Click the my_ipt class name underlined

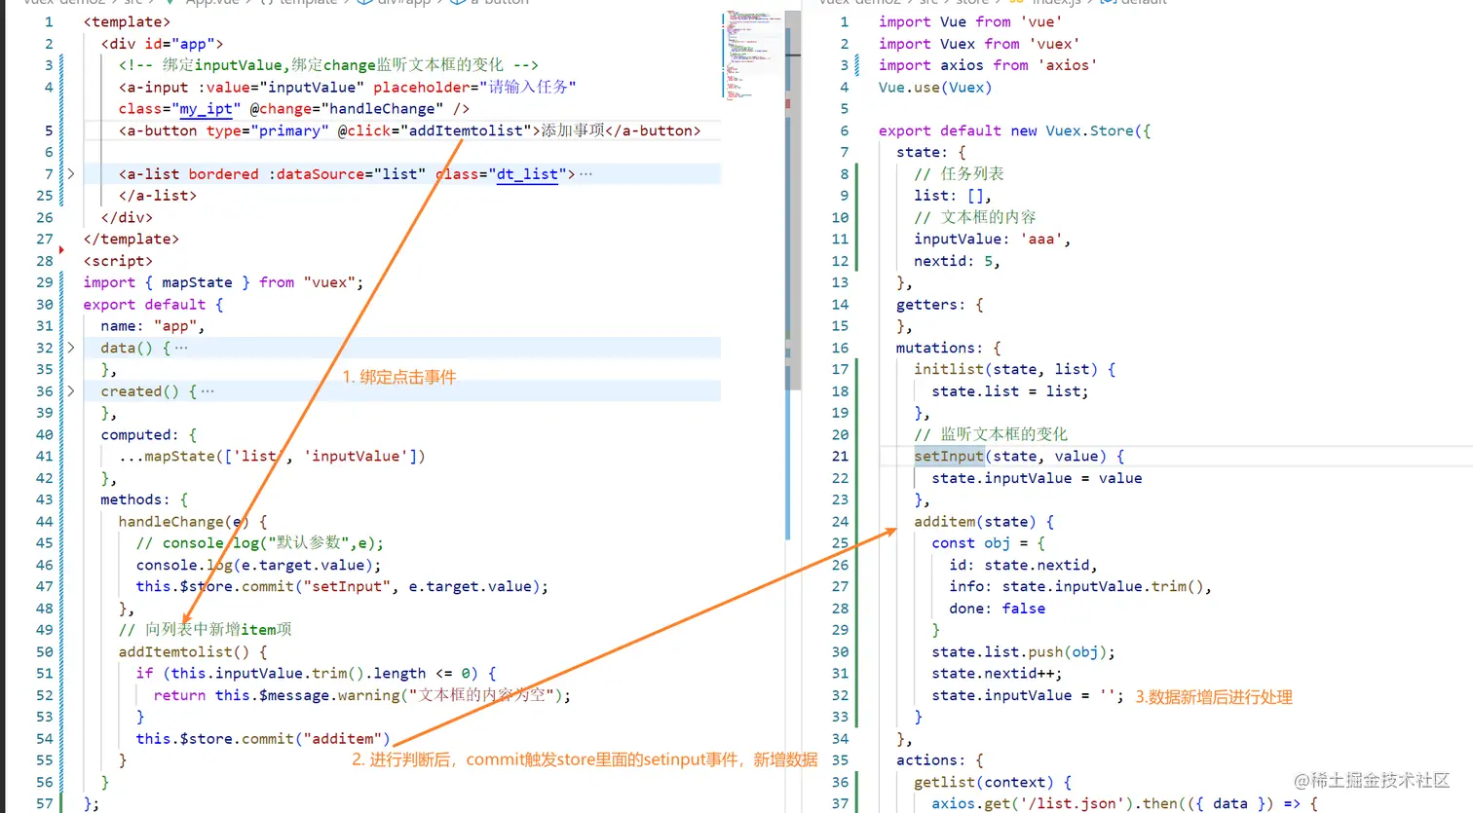coord(207,109)
